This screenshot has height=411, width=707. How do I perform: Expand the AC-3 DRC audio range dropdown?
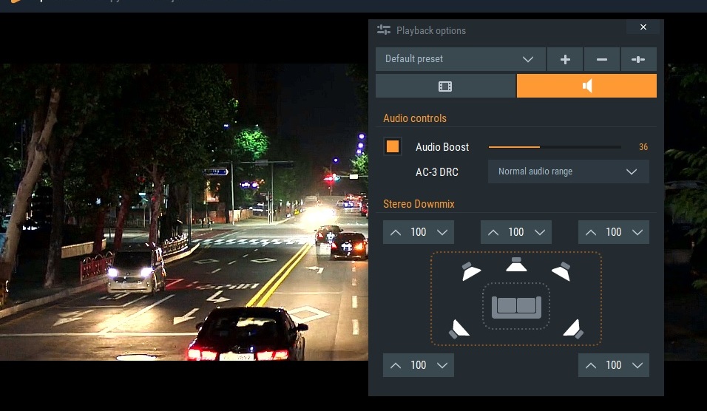point(568,171)
